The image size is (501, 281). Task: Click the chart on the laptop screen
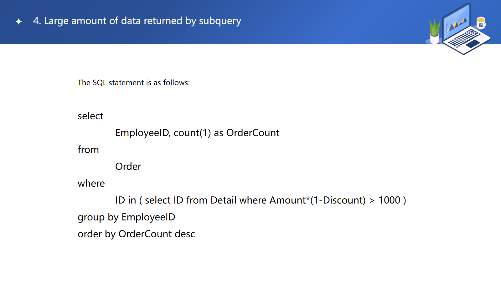click(457, 23)
